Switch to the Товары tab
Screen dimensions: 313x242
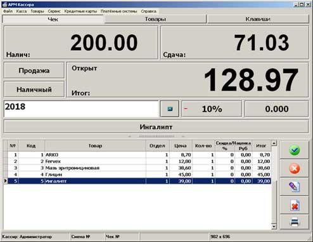pyautogui.click(x=155, y=19)
